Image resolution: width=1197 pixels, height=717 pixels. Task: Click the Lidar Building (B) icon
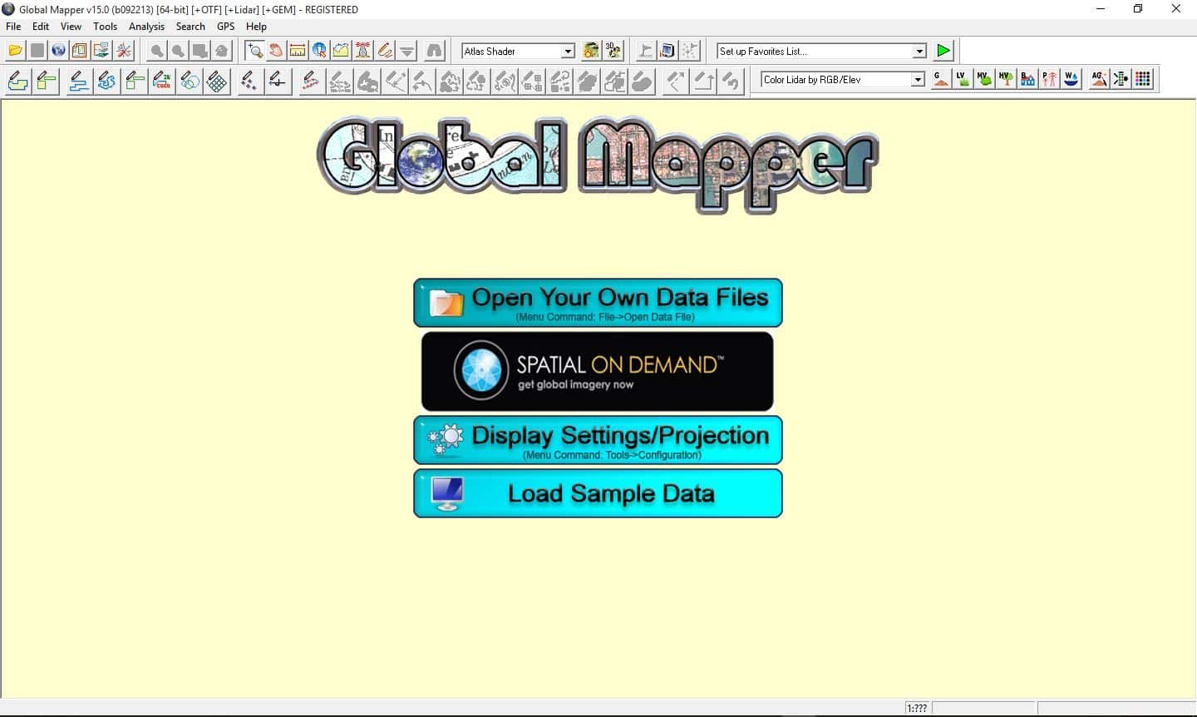(1027, 79)
